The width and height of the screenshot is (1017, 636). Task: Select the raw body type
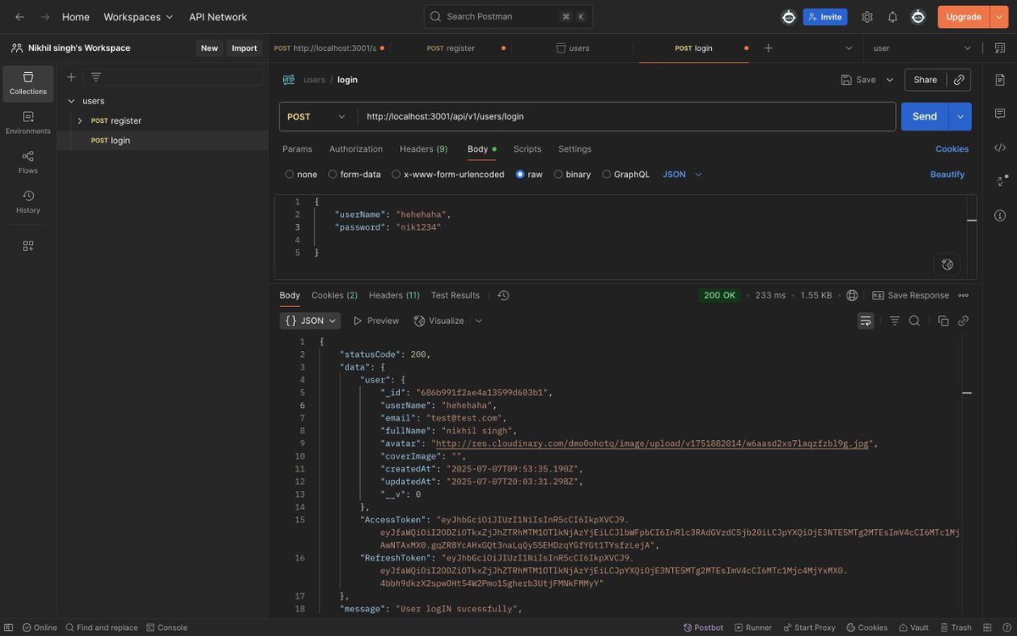(x=529, y=175)
